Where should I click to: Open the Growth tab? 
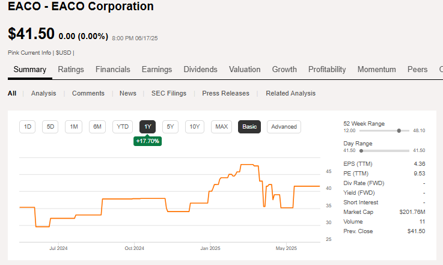point(284,70)
